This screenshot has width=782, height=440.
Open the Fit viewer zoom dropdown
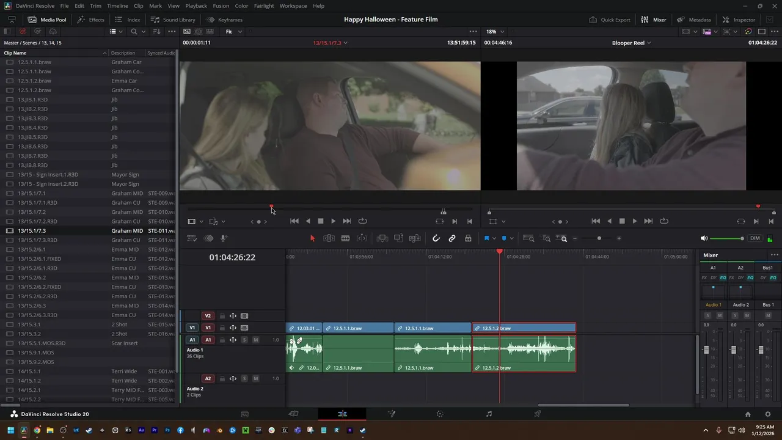pos(233,32)
